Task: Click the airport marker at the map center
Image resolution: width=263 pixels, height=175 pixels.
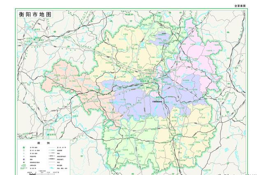Action: tap(153, 100)
